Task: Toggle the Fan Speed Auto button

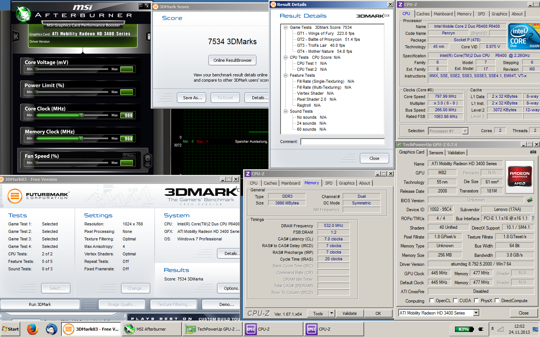Action: [129, 155]
